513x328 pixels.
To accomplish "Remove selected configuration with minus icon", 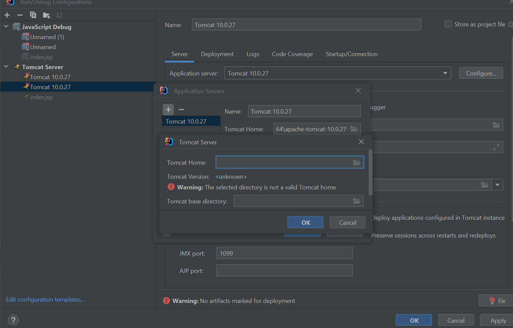I will (x=20, y=15).
